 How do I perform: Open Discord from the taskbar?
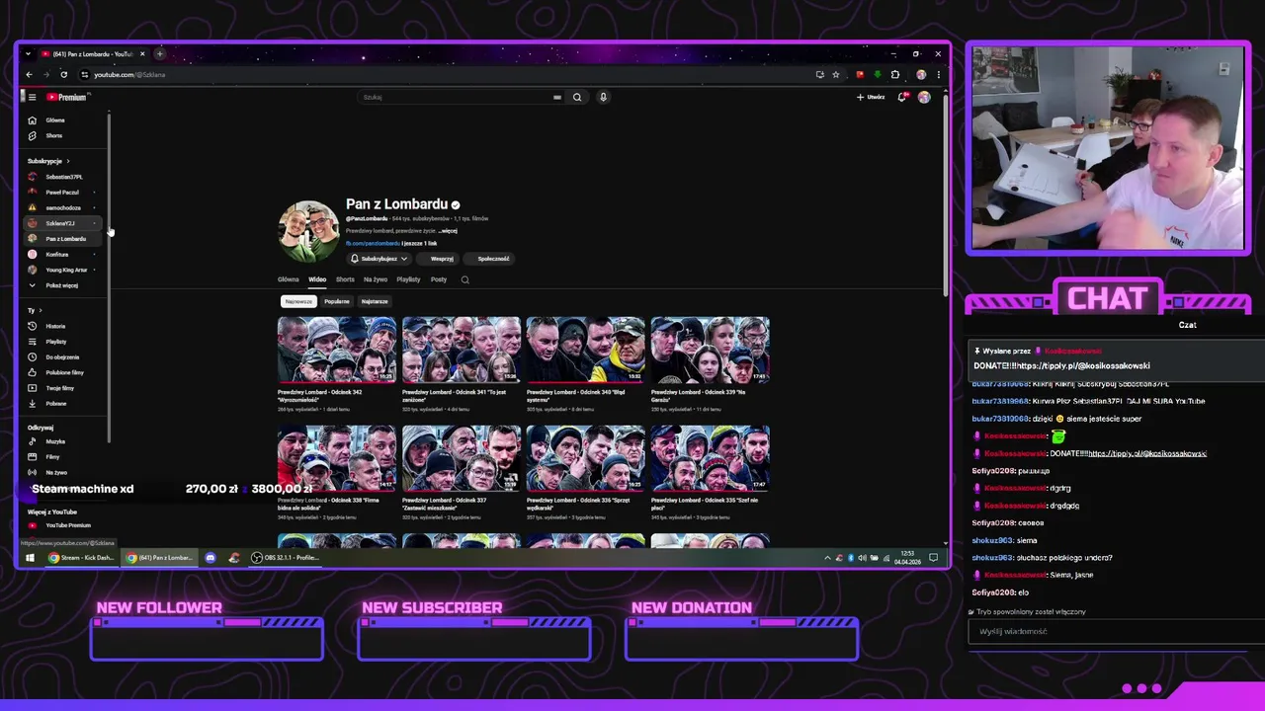[x=211, y=558]
